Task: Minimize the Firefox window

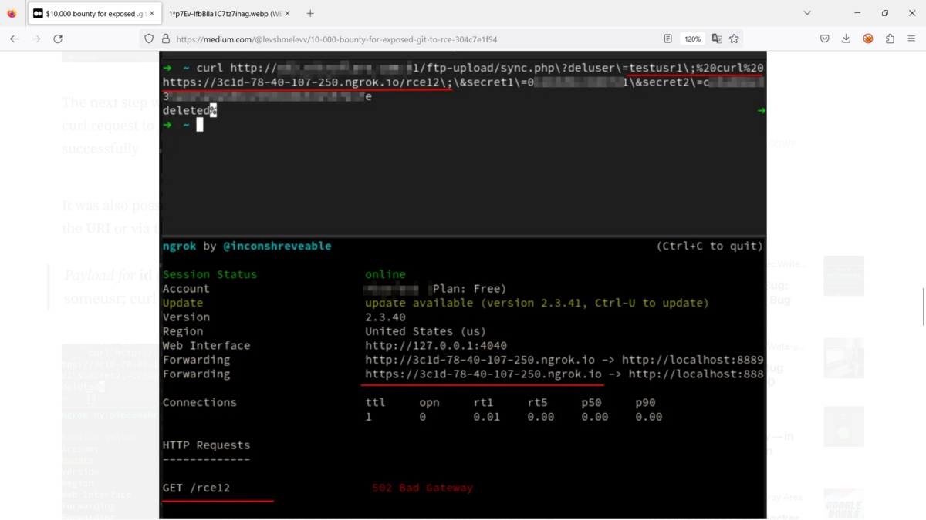Action: (x=857, y=13)
